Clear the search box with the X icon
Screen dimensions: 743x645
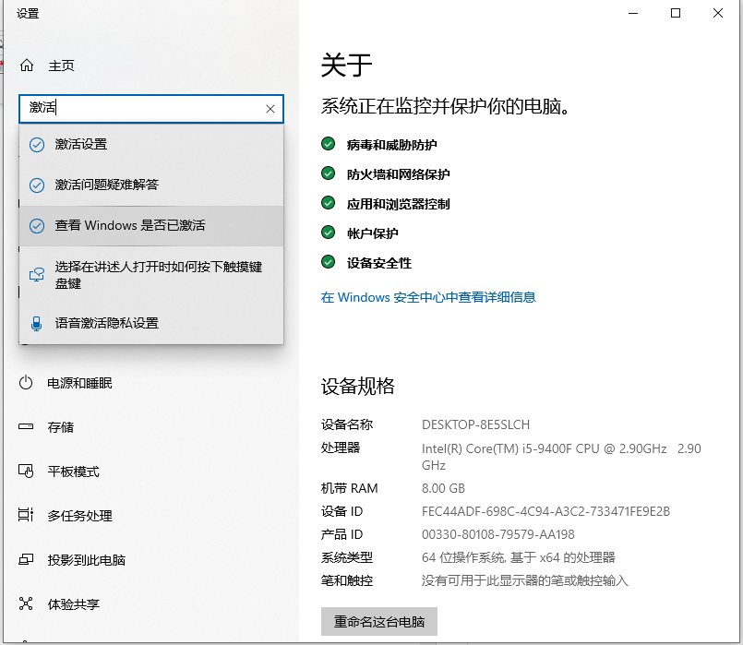[270, 109]
